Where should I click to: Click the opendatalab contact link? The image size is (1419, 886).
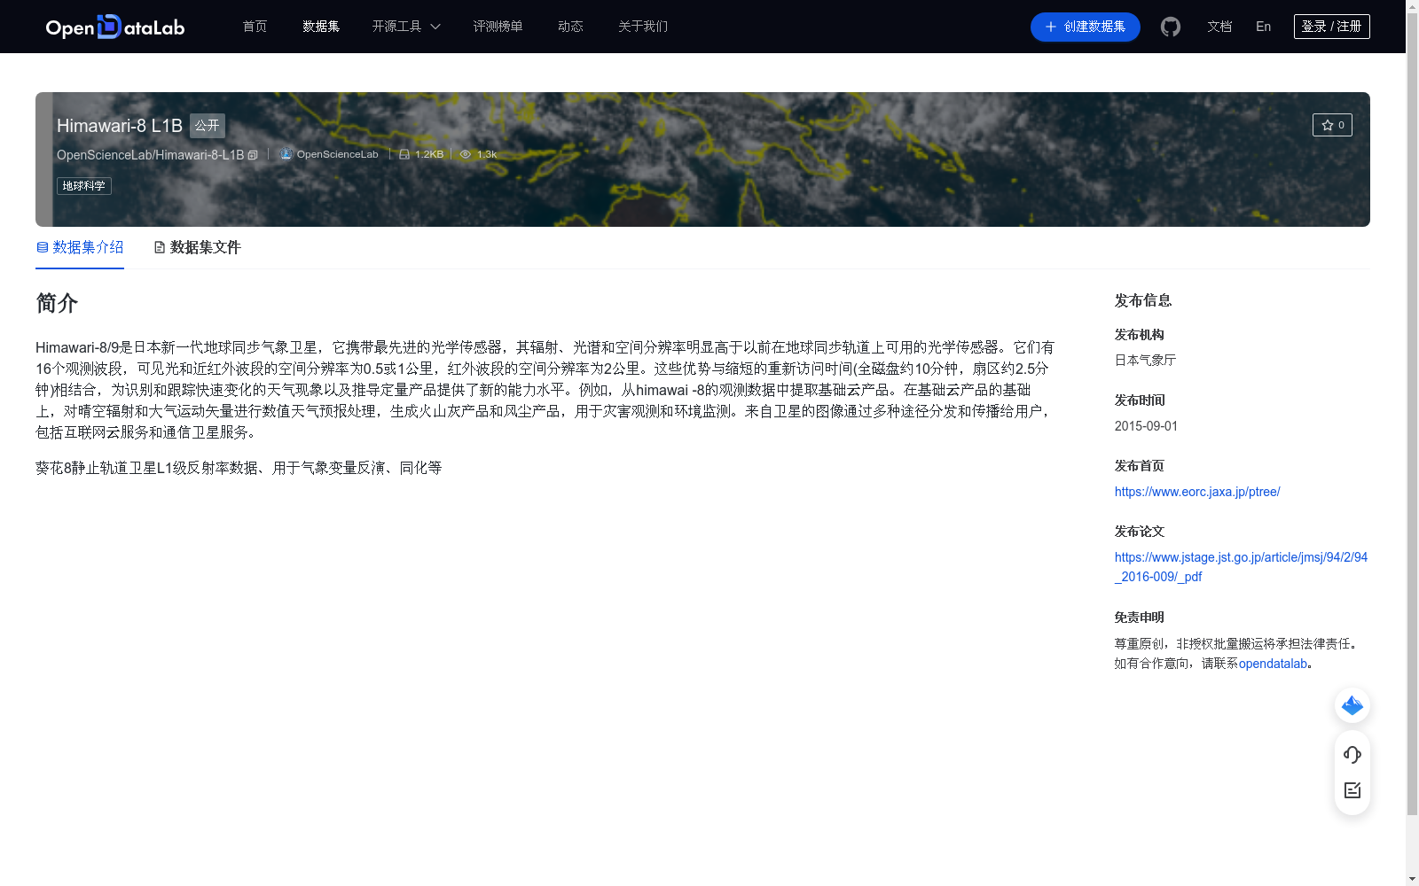click(x=1273, y=664)
